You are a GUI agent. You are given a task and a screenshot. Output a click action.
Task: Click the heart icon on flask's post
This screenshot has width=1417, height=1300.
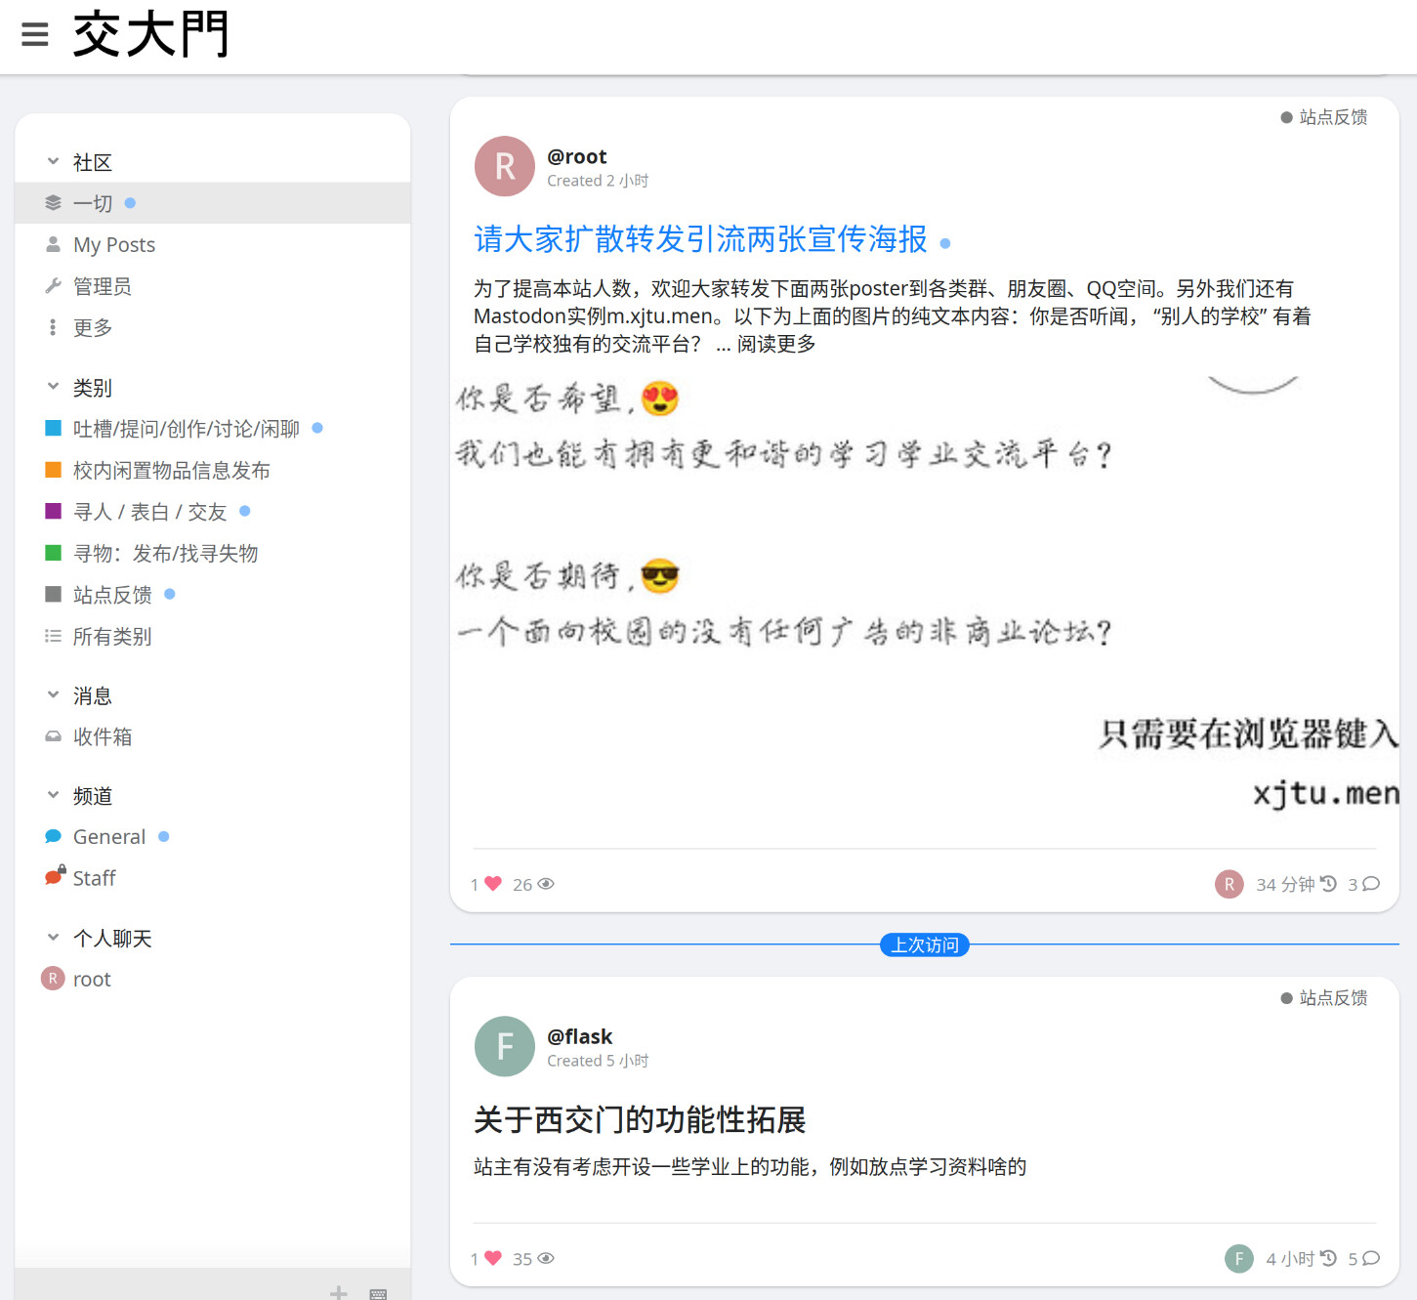(493, 1259)
